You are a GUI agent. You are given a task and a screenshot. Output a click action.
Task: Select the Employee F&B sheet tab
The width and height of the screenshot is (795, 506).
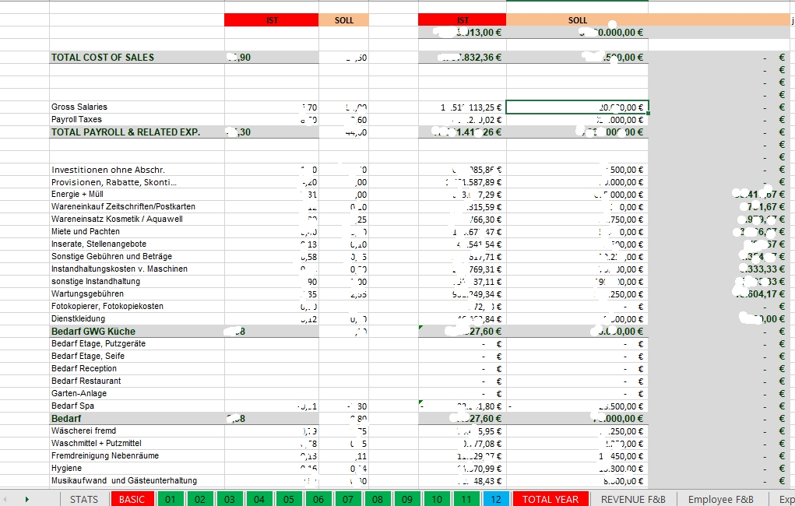coord(720,499)
